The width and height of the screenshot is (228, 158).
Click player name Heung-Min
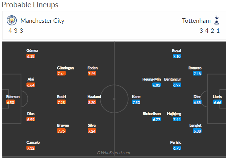pyautogui.click(x=152, y=80)
